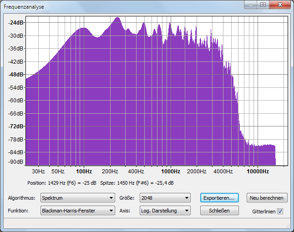Click the 2000Hz axis label

pos(197,171)
